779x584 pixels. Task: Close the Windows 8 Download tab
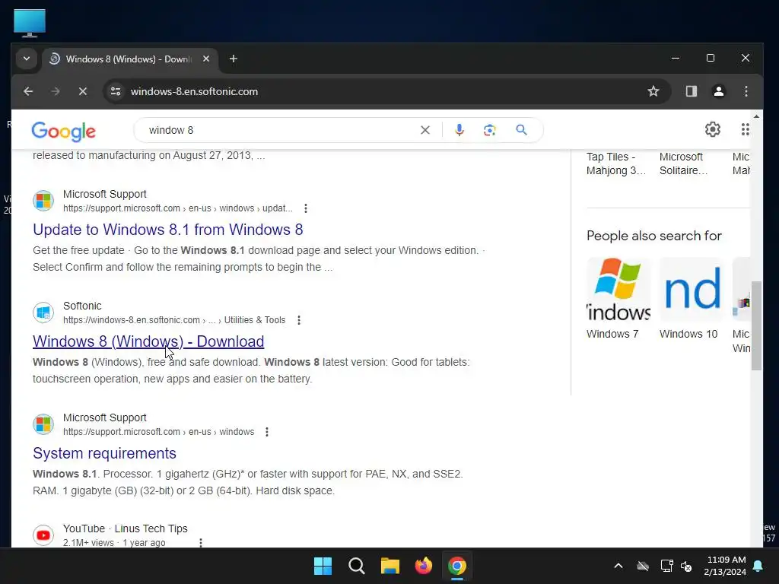(205, 59)
